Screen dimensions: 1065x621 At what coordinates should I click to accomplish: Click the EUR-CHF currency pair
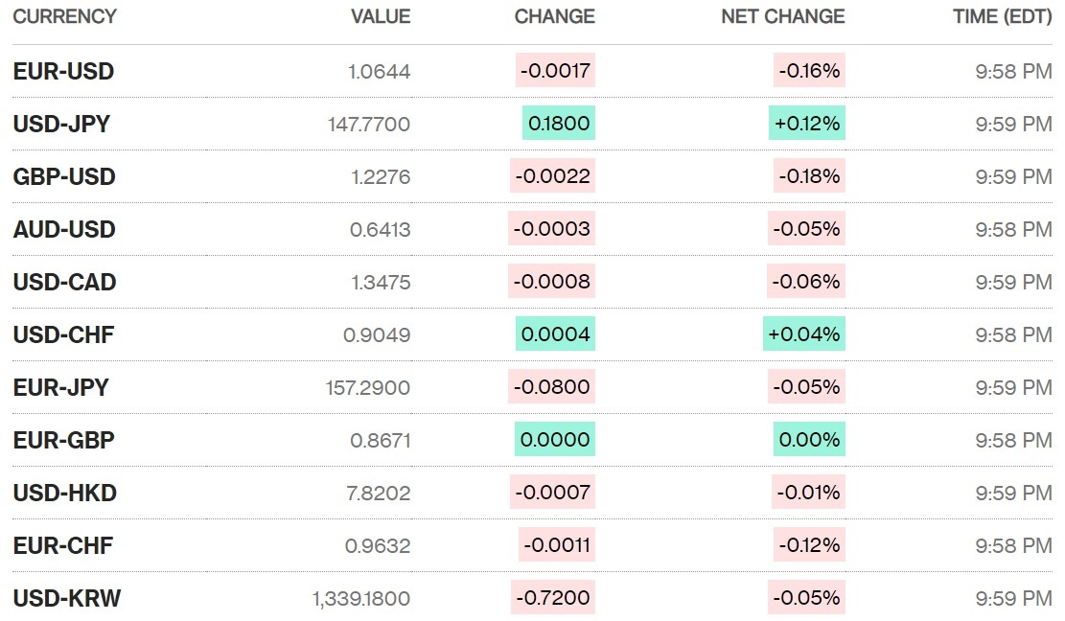pos(63,545)
